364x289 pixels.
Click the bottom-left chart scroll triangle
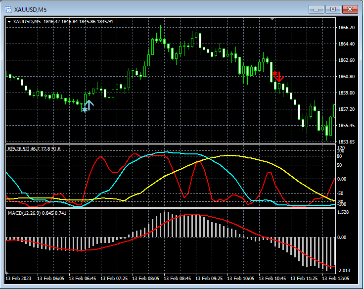click(x=8, y=273)
